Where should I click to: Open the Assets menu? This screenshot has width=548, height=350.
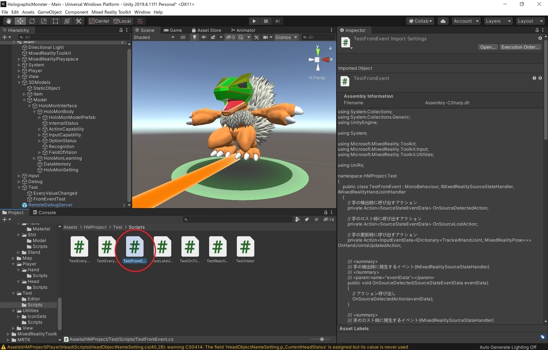pyautogui.click(x=28, y=12)
